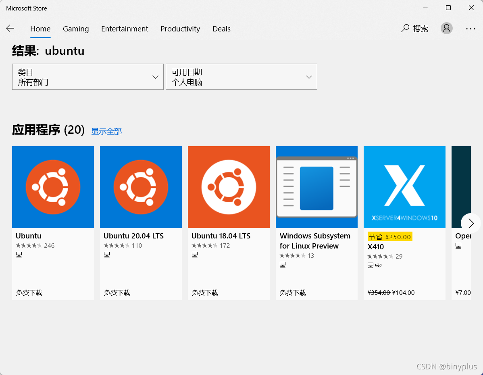The height and width of the screenshot is (375, 483).
Task: Click 免费下载 under Ubuntu 18.04 LTS
Action: [x=205, y=292]
